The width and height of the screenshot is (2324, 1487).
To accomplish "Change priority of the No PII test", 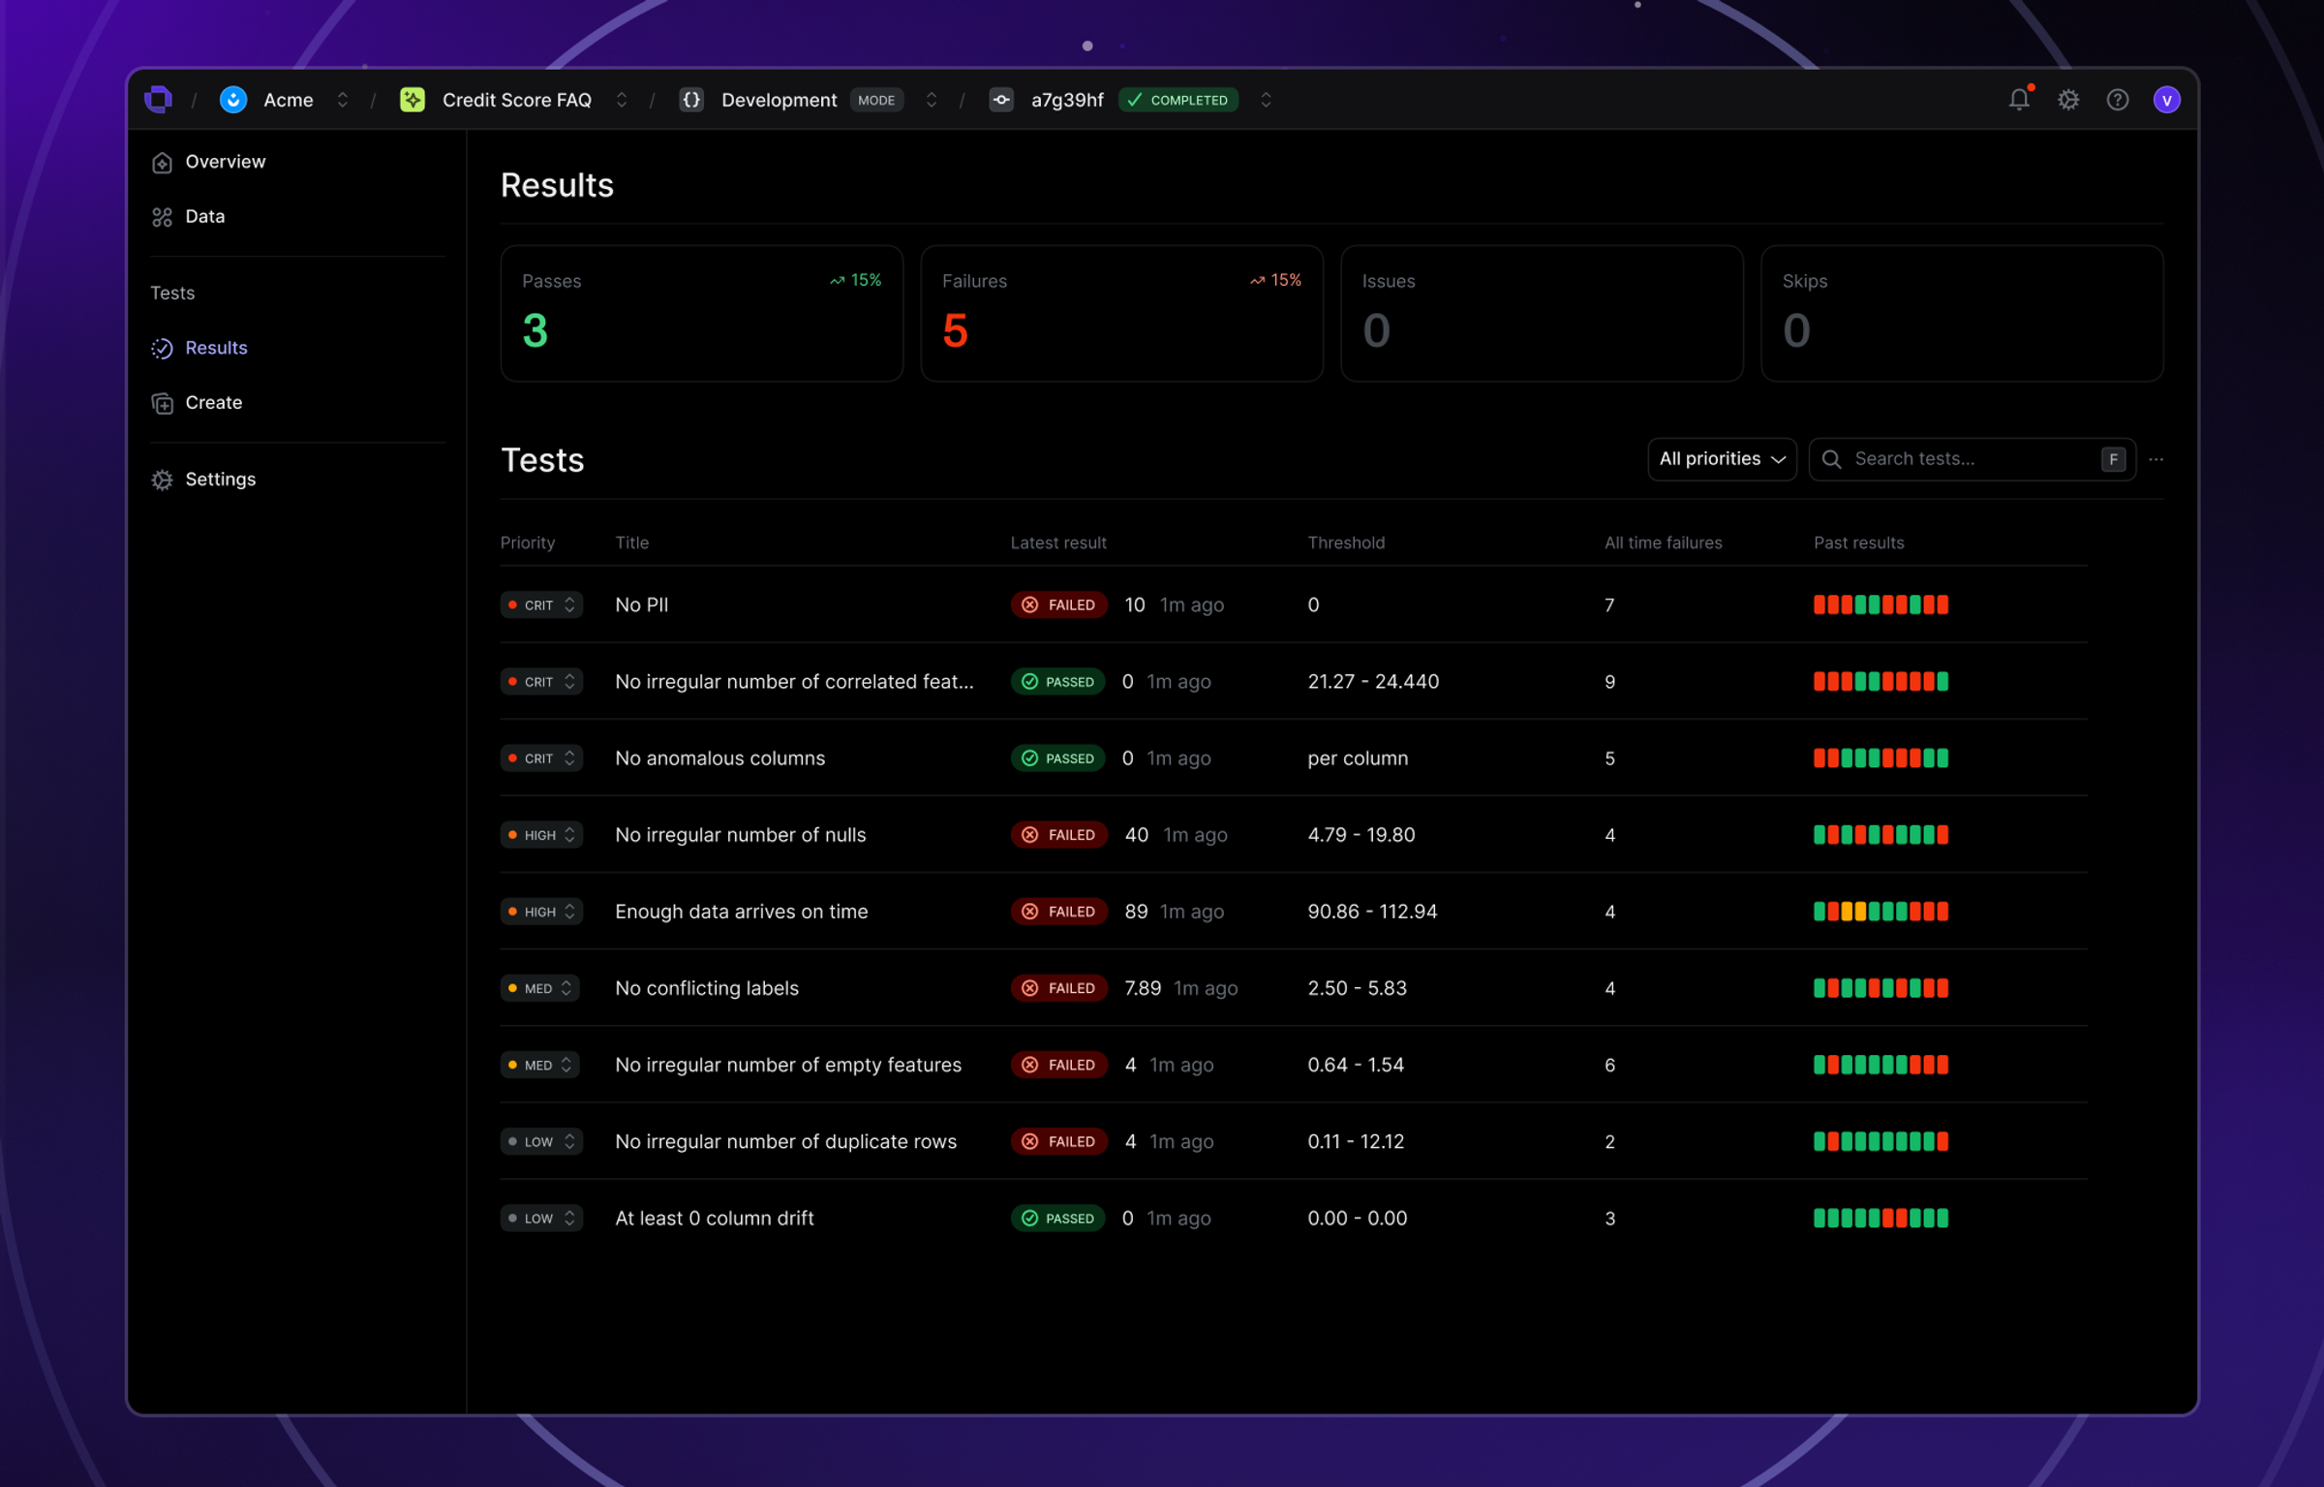I will click(541, 604).
